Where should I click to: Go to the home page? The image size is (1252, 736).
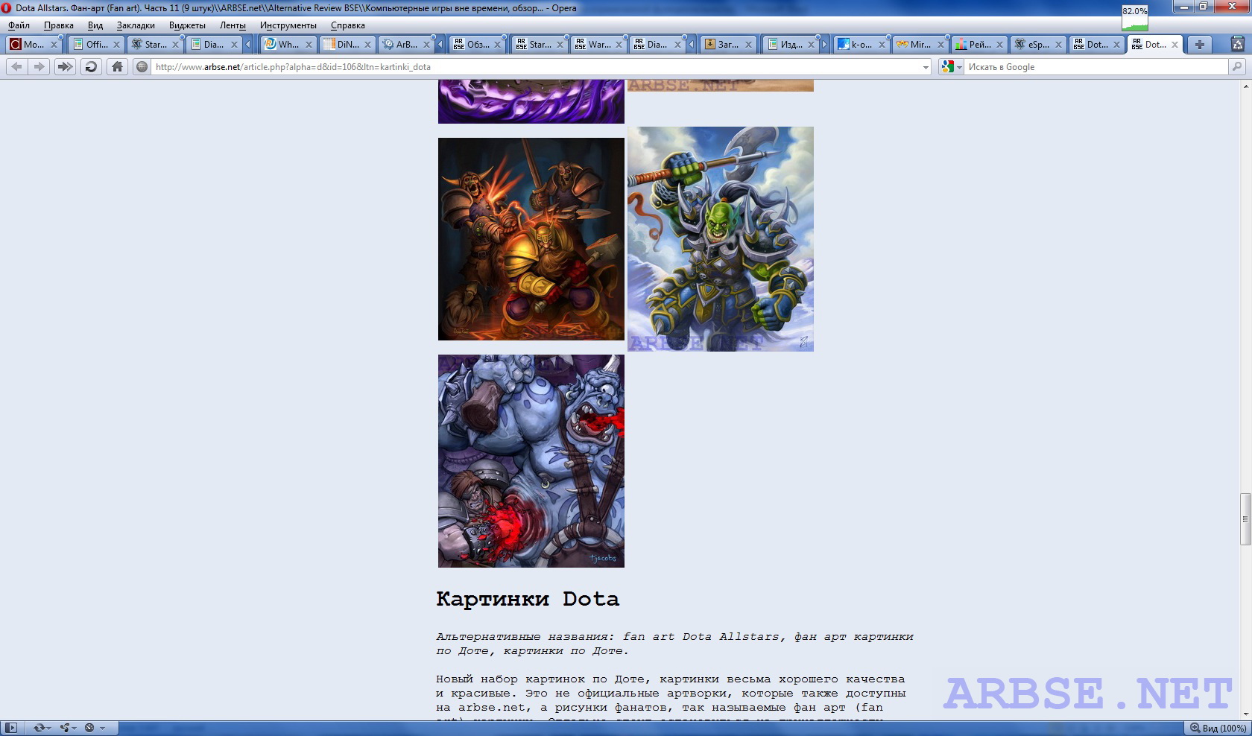pyautogui.click(x=117, y=67)
